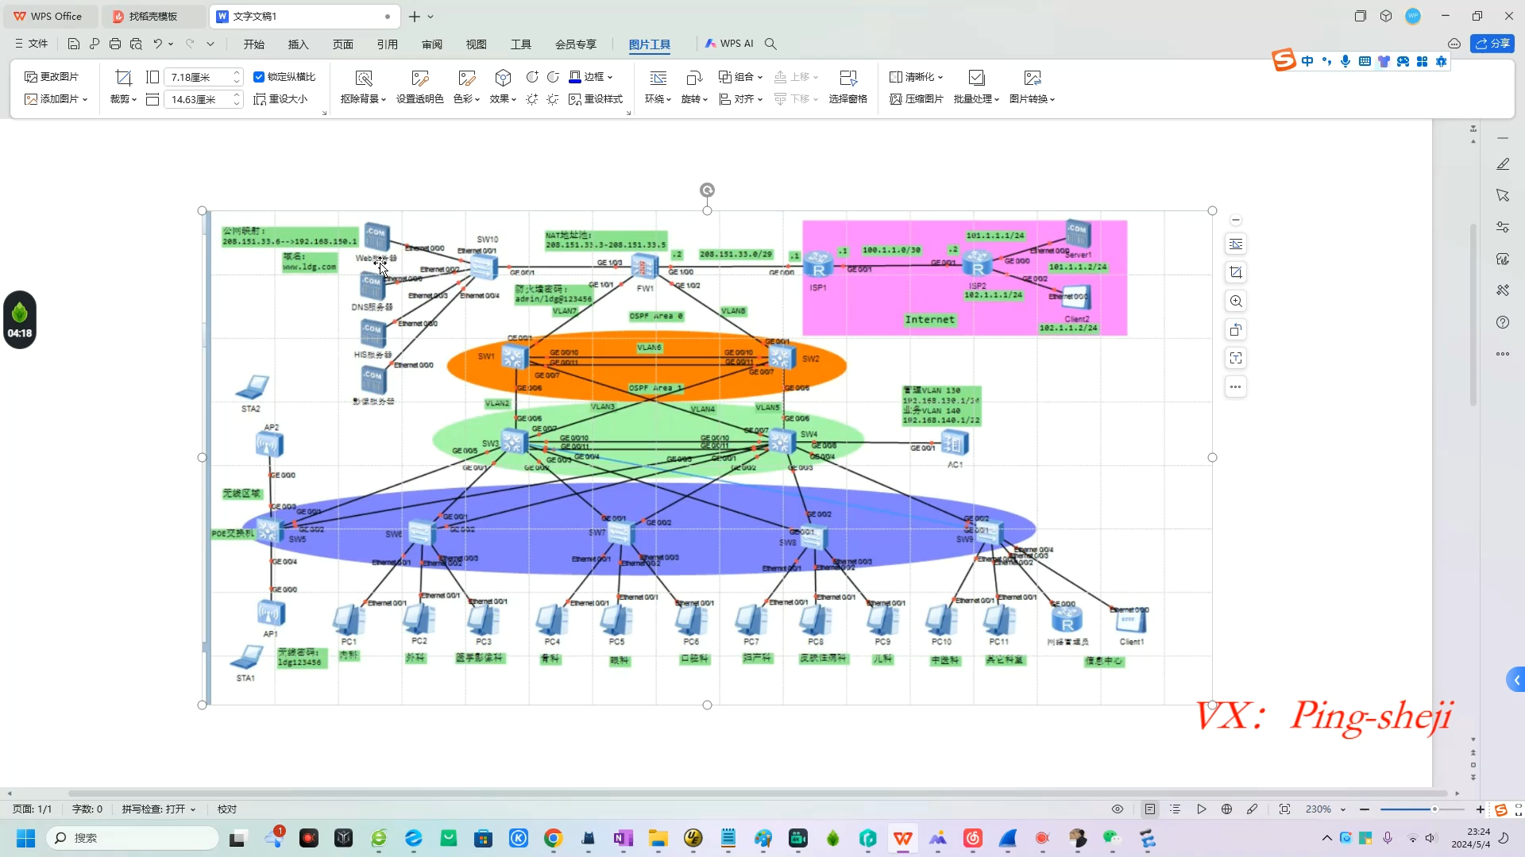This screenshot has width=1525, height=857.
Task: Select the 开始 (Home) menu tab
Action: (253, 43)
